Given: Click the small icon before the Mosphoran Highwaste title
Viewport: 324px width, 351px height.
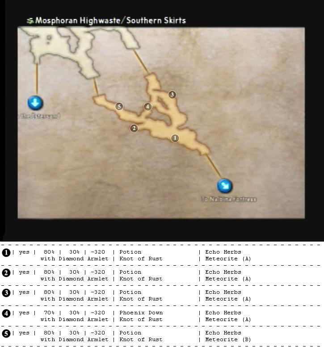Looking at the screenshot, I should [30, 21].
